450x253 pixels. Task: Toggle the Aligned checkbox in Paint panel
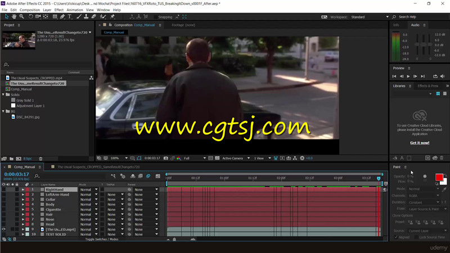(x=396, y=237)
